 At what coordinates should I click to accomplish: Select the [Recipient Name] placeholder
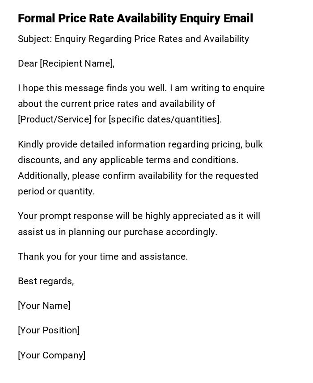click(77, 63)
